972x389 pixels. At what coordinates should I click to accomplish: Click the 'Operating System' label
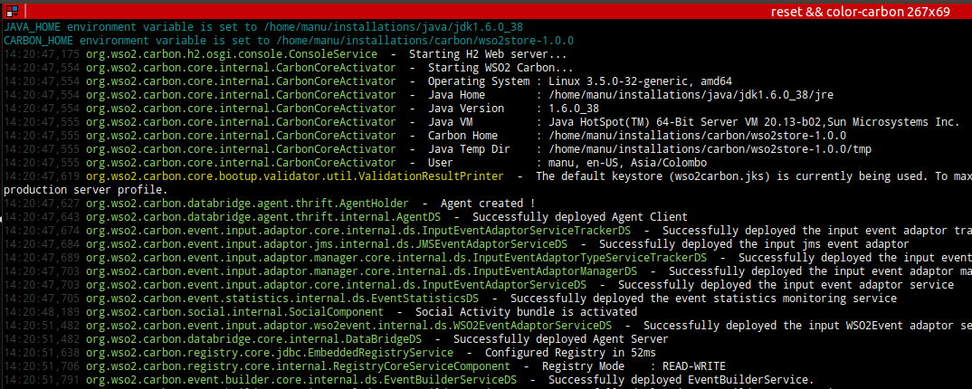coord(479,81)
